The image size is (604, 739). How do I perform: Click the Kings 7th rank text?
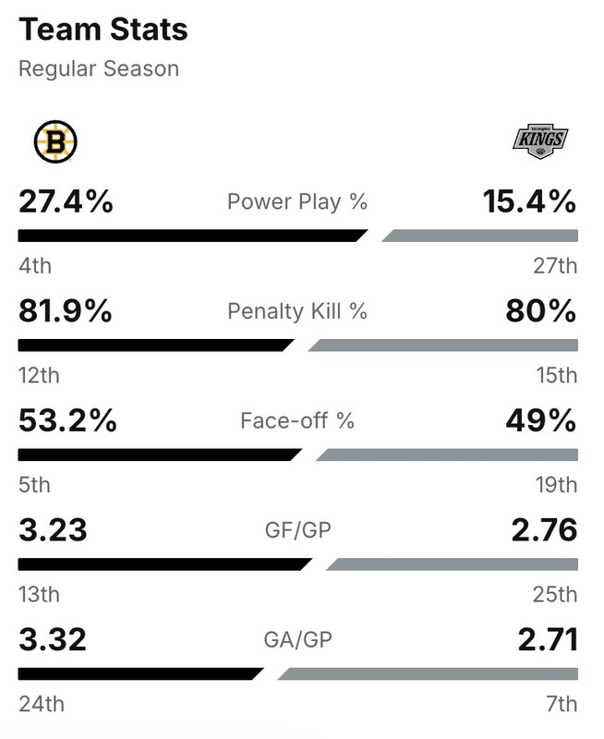coord(561,704)
